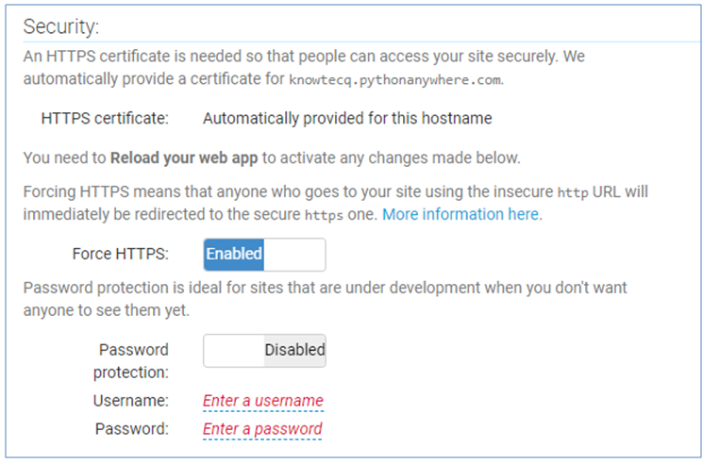Click white empty half of Password protection switch
Image resolution: width=703 pixels, height=464 pixels.
234,350
